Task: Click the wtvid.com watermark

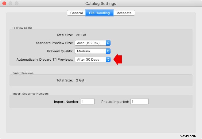Action: (x=188, y=136)
